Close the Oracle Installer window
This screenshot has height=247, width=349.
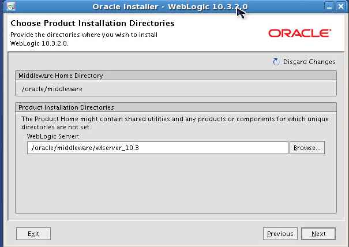point(342,6)
